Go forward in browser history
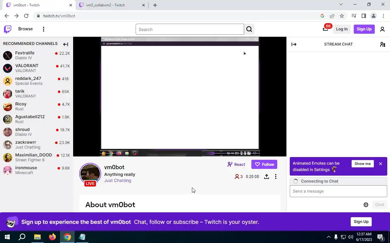The height and width of the screenshot is (243, 390). point(16,16)
